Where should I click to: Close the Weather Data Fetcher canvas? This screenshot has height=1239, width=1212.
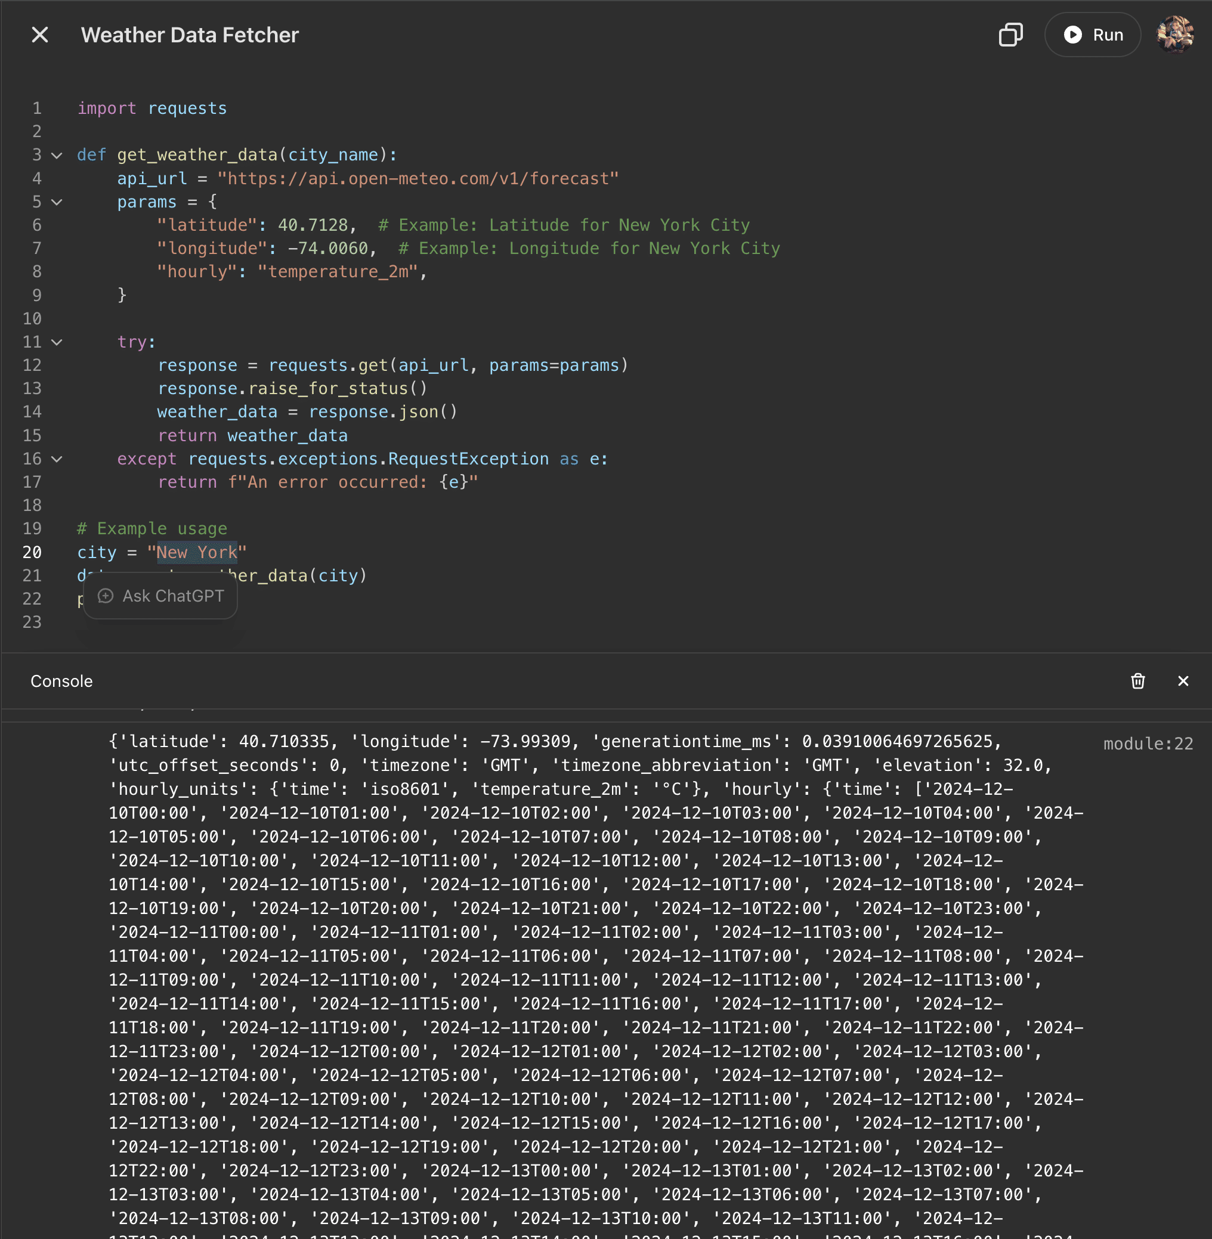pyautogui.click(x=39, y=35)
